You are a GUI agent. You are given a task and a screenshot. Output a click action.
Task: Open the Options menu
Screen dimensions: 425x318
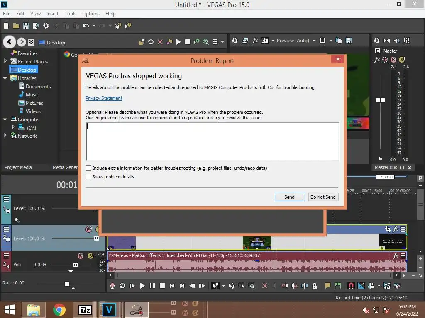pos(91,14)
